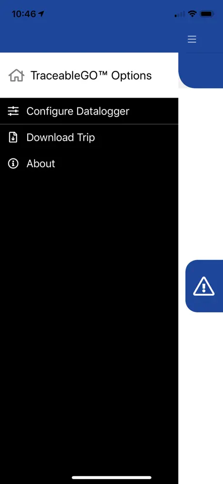Tap the cellular signal bars
The height and width of the screenshot is (484, 223).
(179, 14)
